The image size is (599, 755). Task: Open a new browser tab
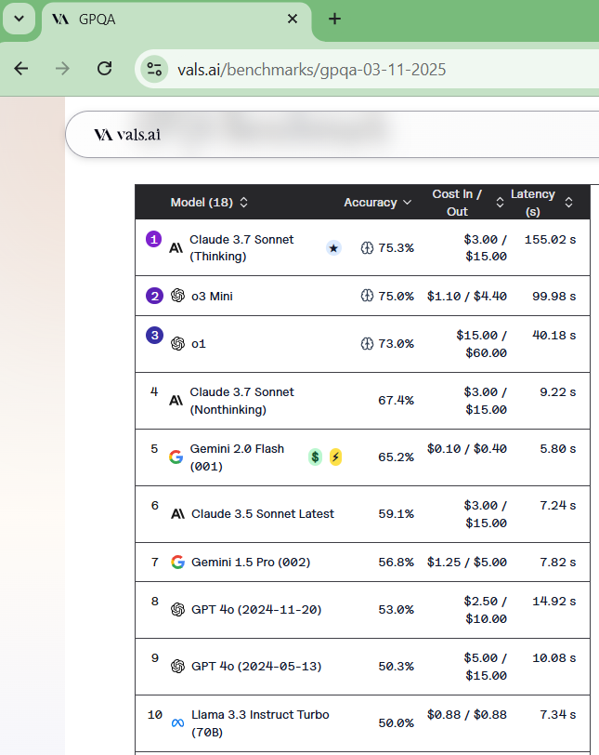334,19
